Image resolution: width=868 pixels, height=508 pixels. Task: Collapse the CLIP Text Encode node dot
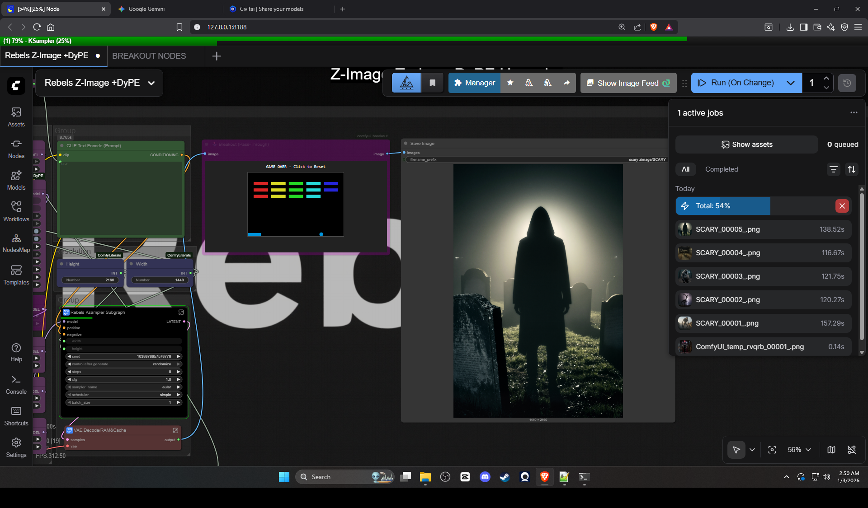[x=62, y=146]
